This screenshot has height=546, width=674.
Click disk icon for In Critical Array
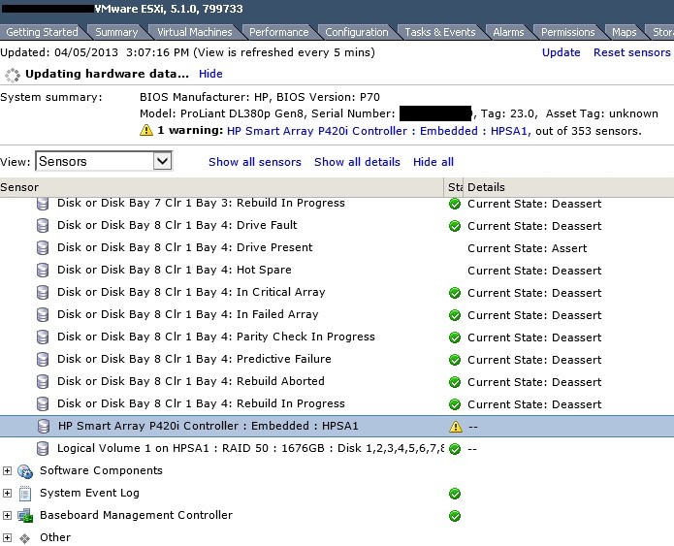[43, 293]
